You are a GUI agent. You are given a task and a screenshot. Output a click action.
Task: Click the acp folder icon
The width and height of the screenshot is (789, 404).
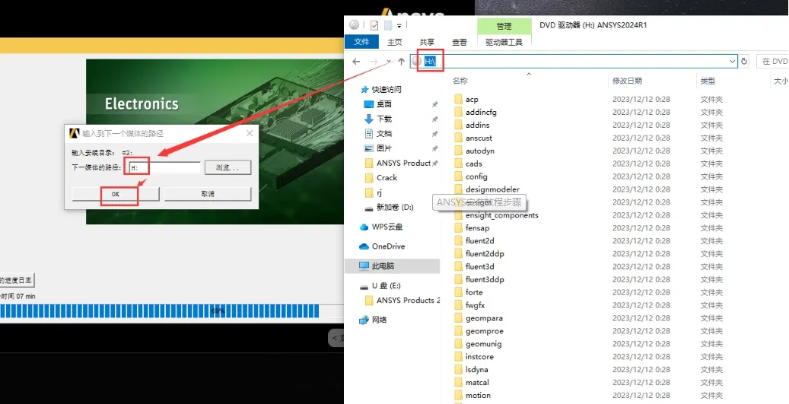tap(458, 99)
